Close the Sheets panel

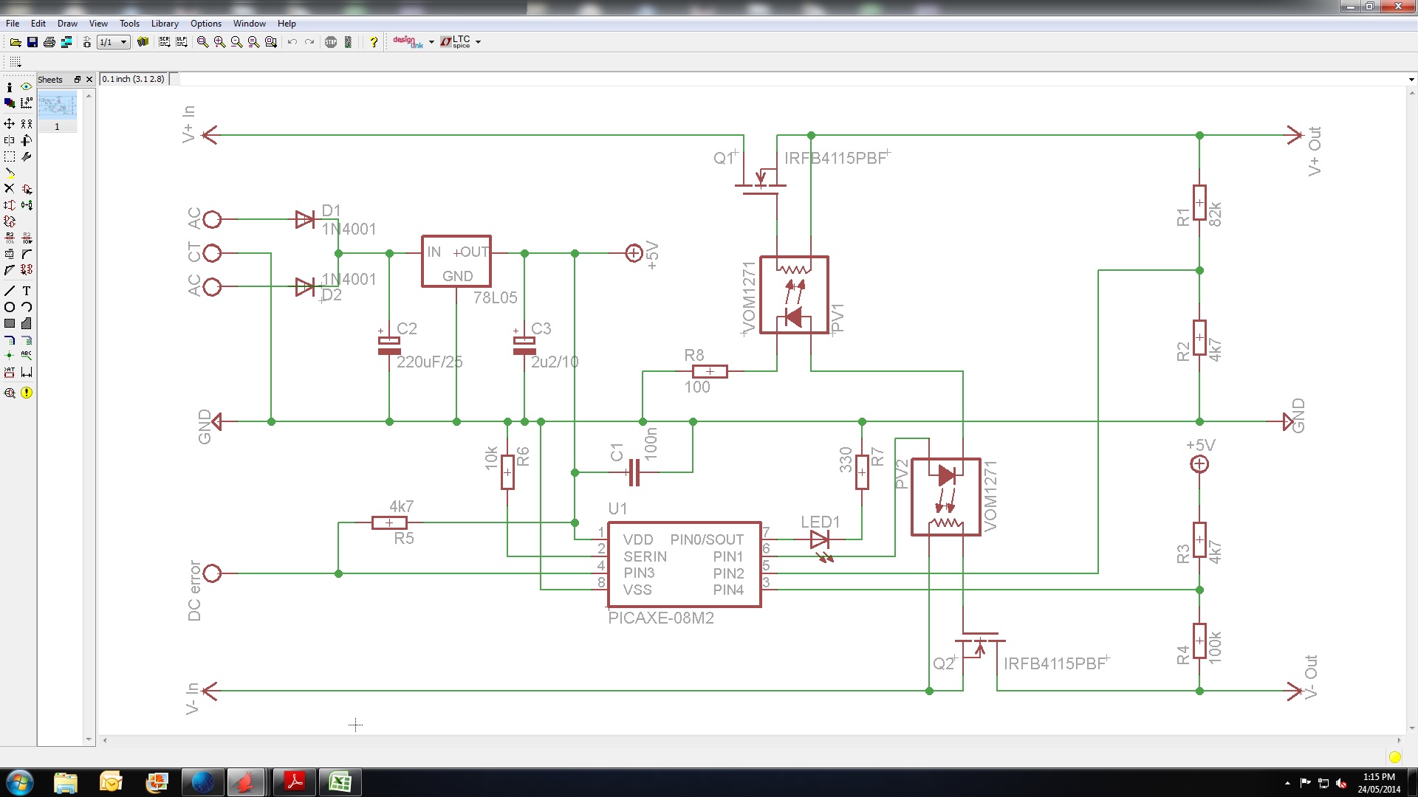pyautogui.click(x=89, y=80)
